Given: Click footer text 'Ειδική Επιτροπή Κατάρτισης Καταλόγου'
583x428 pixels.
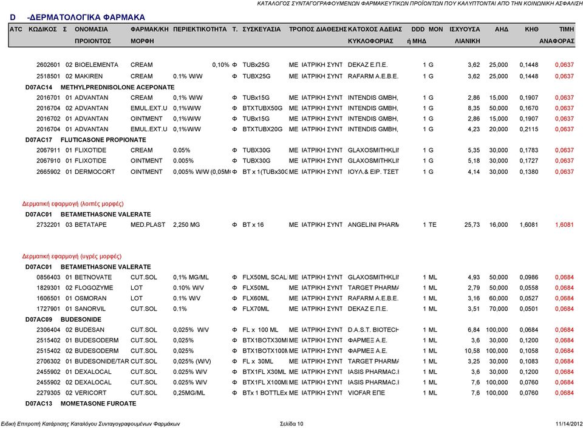Looking at the screenshot, I should pos(47,424).
